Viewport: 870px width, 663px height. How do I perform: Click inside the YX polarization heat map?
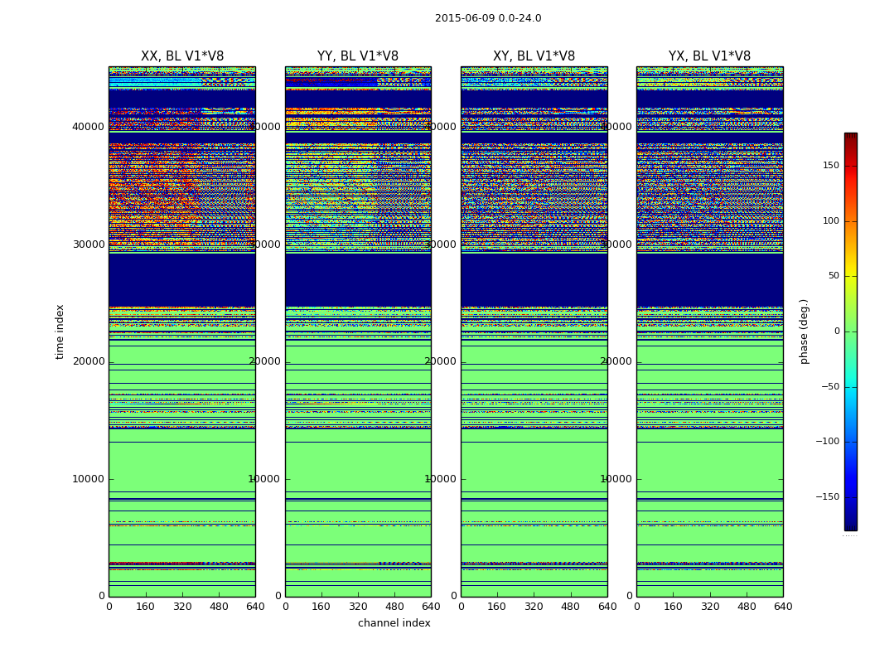tap(709, 331)
